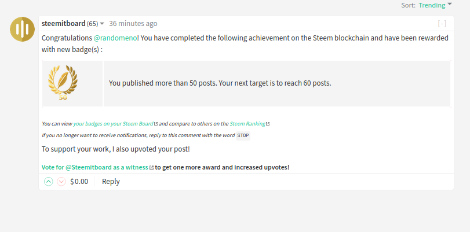This screenshot has height=232, width=470.
Task: Visit the Steem Ranking link
Action: 247,124
